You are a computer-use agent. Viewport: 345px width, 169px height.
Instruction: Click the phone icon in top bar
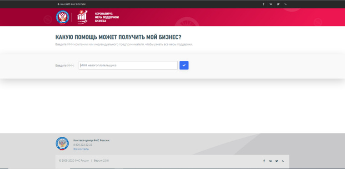pyautogui.click(x=285, y=4)
